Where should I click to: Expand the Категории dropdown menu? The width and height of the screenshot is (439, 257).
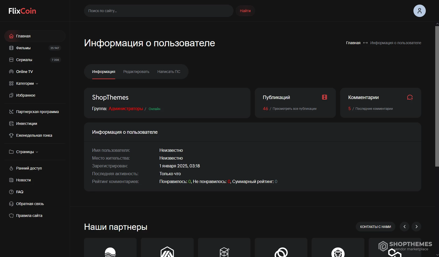tap(27, 83)
